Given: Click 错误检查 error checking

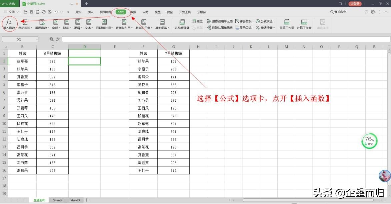Looking at the screenshot, I should [x=264, y=28].
